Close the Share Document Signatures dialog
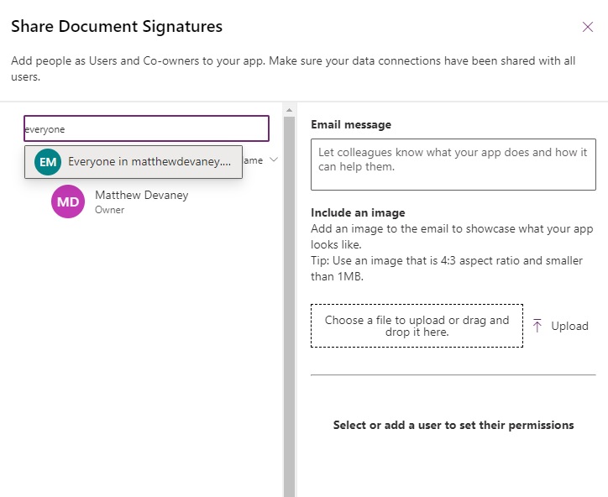608x497 pixels. pos(588,27)
